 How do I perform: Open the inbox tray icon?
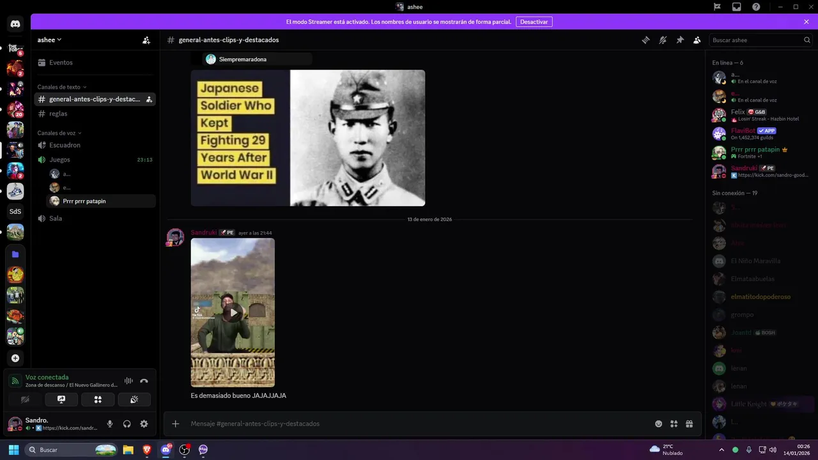(737, 6)
